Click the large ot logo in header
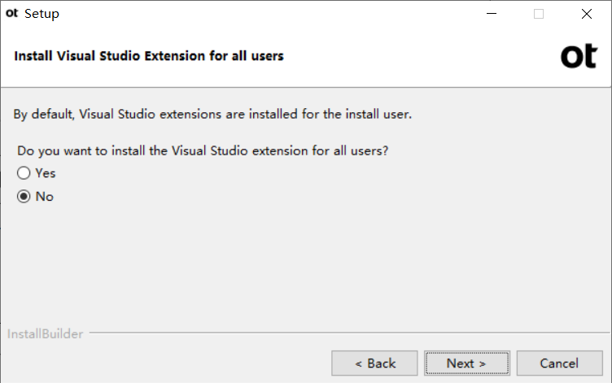The width and height of the screenshot is (612, 383). (579, 56)
